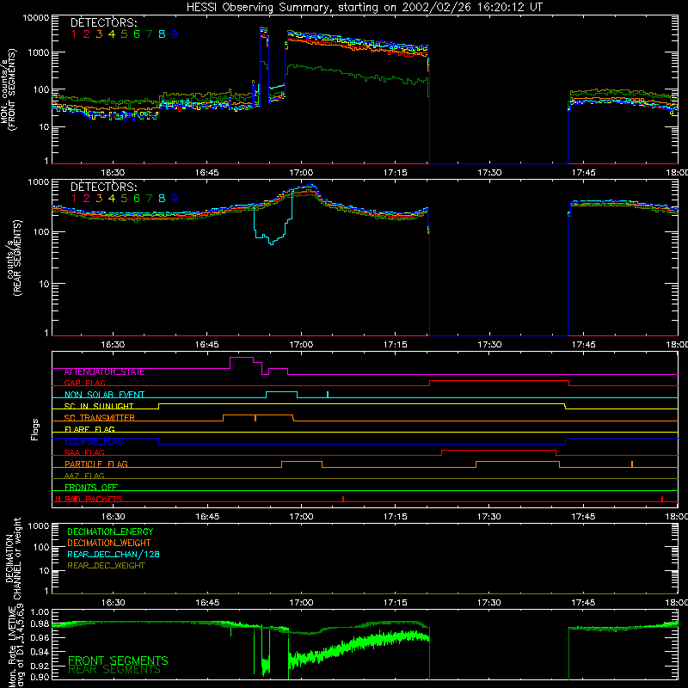
Task: Click the 0.94 livetime tick label
Action: 40,651
